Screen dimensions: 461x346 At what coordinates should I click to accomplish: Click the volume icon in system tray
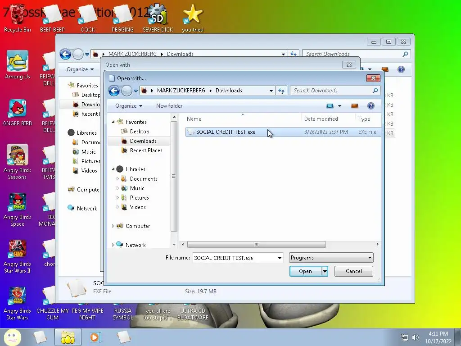point(416,337)
